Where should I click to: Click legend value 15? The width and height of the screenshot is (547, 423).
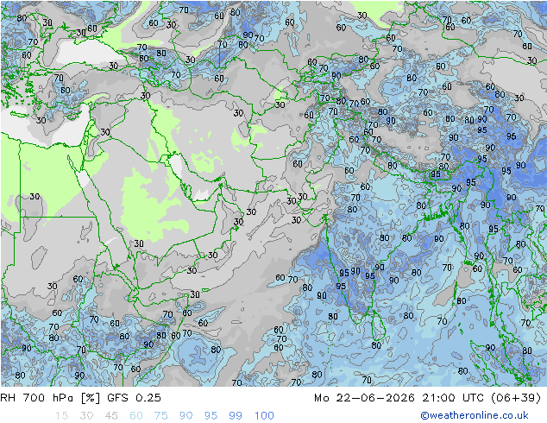click(x=61, y=416)
